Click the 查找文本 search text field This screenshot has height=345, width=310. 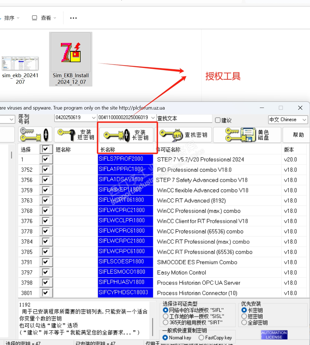(184, 119)
